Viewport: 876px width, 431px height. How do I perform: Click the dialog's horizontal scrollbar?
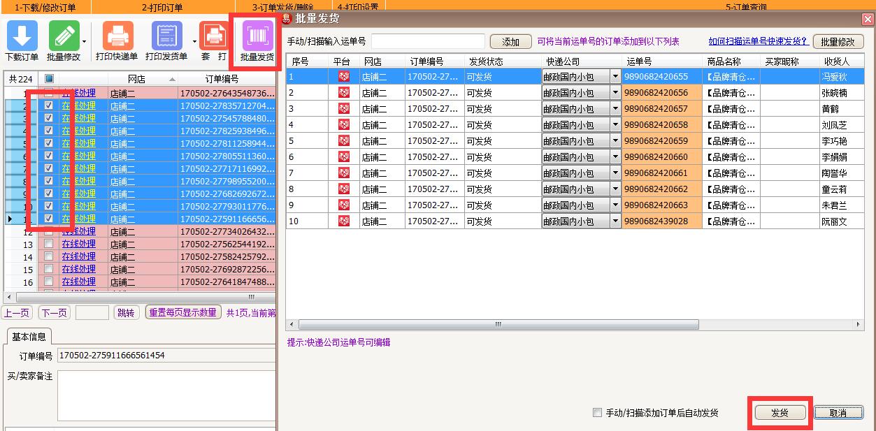pos(574,325)
